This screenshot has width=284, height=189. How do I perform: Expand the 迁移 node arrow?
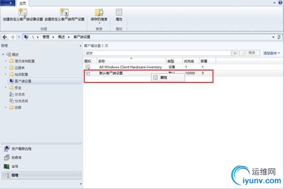click(x=6, y=108)
